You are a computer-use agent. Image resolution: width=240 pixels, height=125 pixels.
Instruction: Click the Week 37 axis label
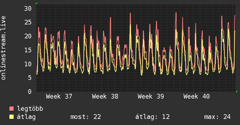[59, 97]
